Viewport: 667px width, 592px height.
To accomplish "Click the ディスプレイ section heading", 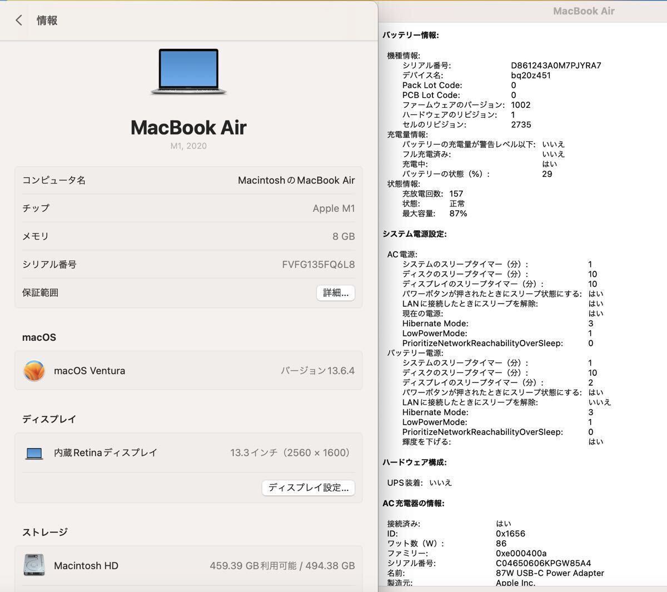I will point(49,419).
